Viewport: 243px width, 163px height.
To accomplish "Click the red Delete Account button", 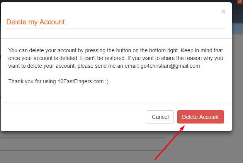I will (201, 117).
